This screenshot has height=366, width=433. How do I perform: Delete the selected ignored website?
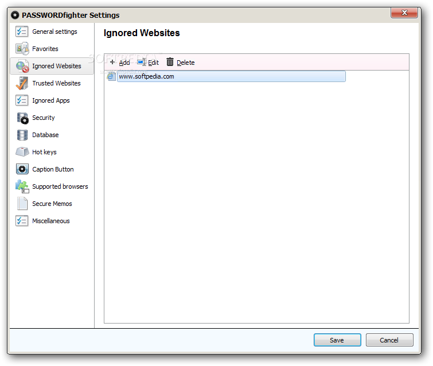pyautogui.click(x=181, y=63)
